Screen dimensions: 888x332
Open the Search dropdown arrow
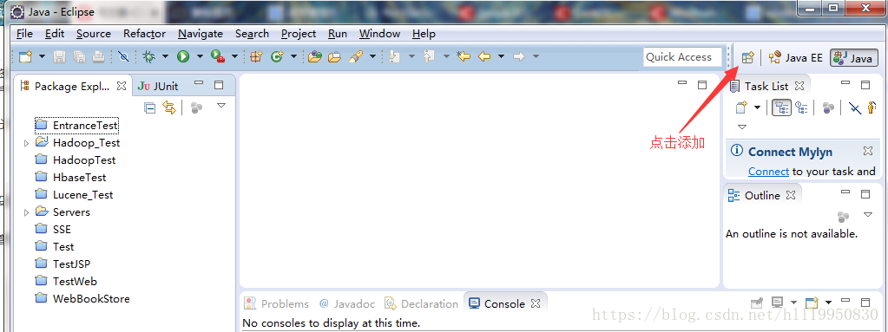pyautogui.click(x=372, y=56)
